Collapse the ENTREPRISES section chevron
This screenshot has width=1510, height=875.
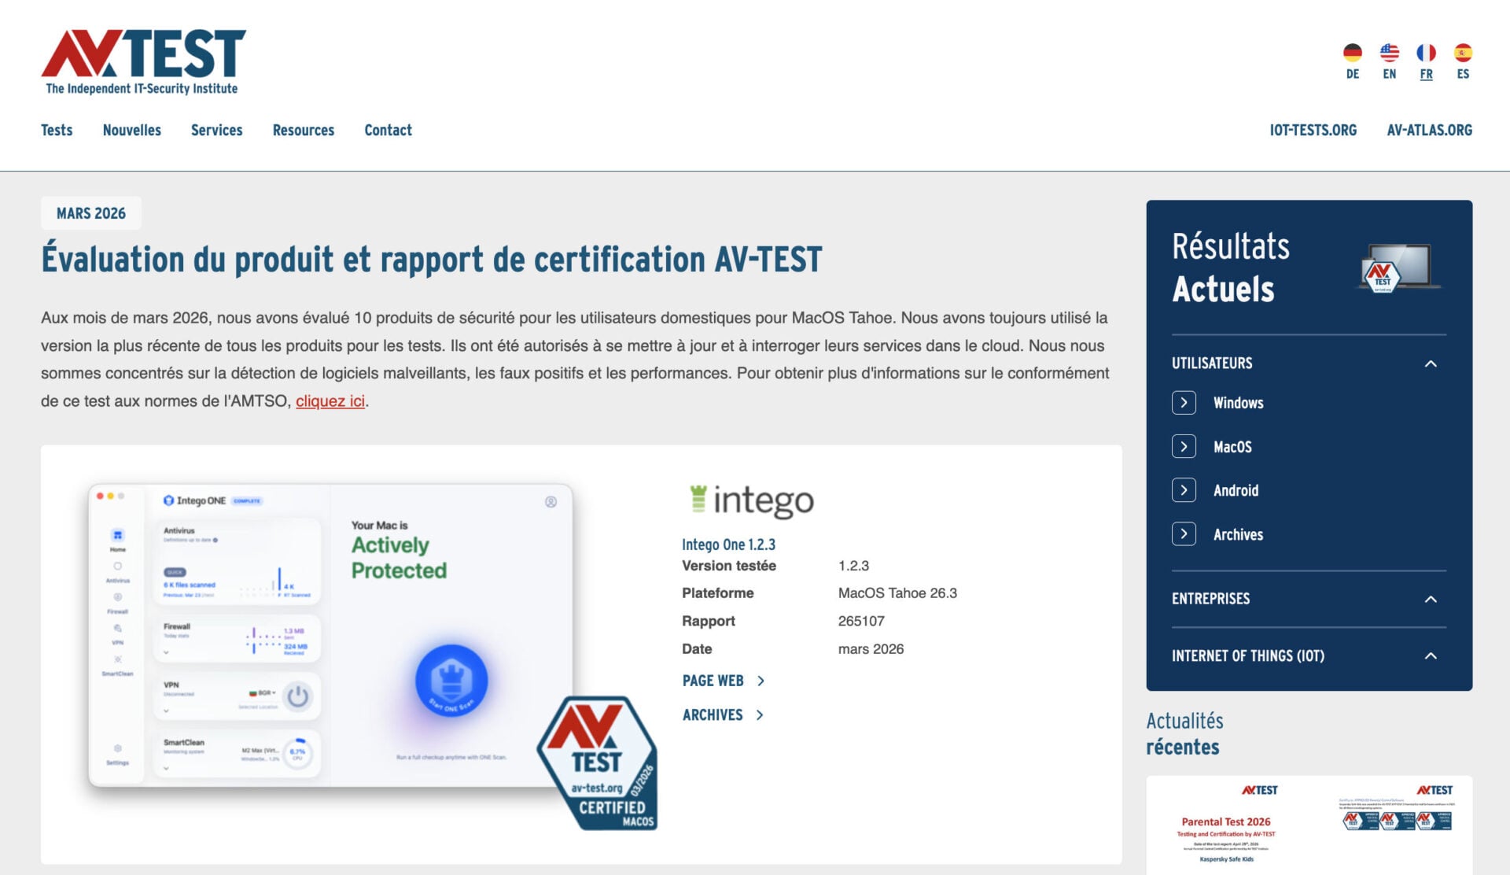pos(1431,599)
